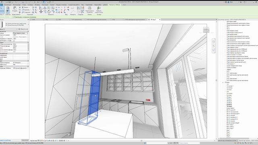
Task: Select the Rotate tool
Action: tap(49, 12)
